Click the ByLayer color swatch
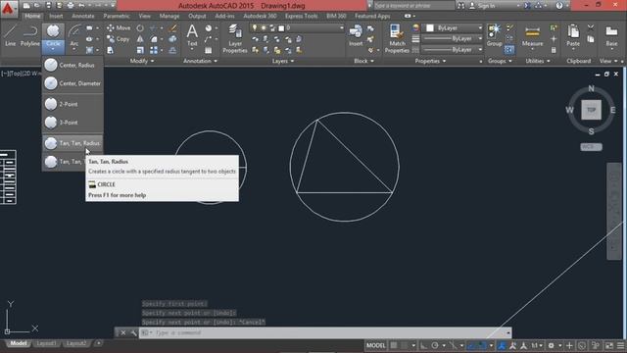This screenshot has height=353, width=627. tap(430, 28)
